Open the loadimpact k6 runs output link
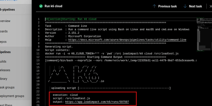Image resolution: width=212 pixels, height=106 pixels. (x=97, y=102)
